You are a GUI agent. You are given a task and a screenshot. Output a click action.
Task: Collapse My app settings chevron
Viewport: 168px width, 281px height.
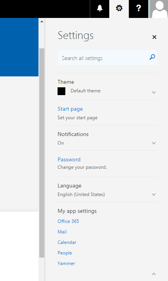click(154, 274)
